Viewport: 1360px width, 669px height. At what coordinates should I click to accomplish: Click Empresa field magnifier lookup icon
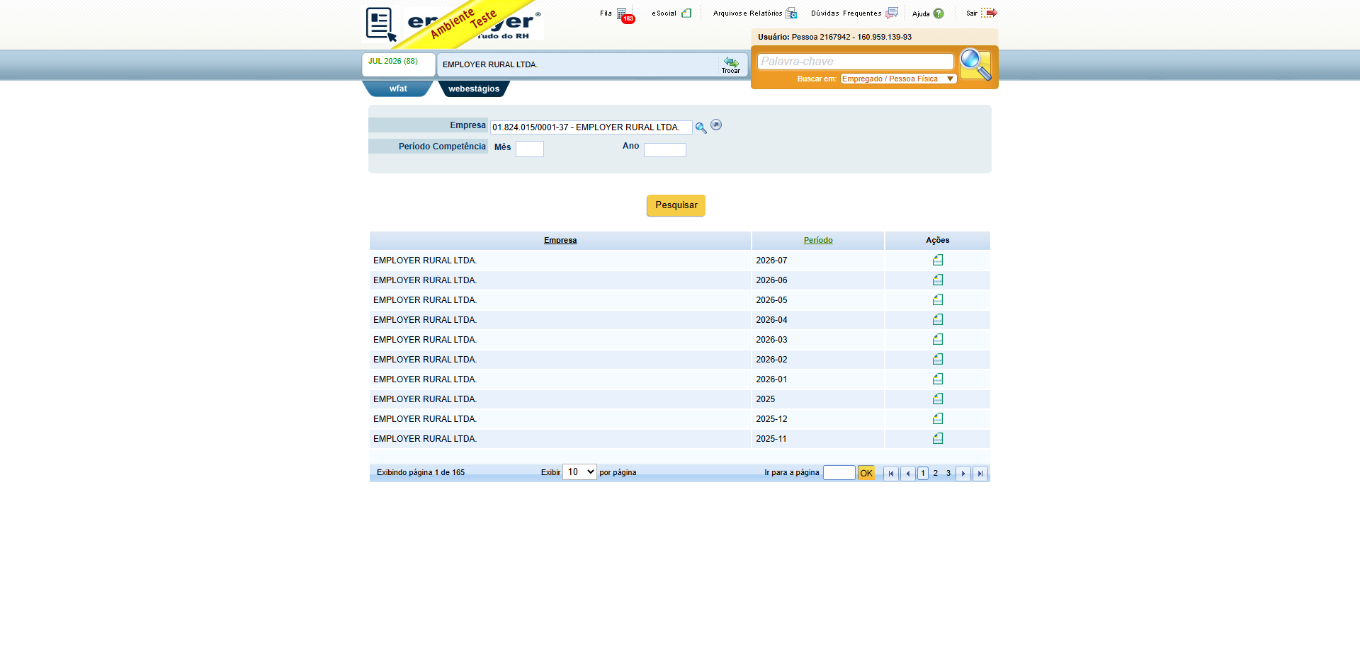coord(701,128)
